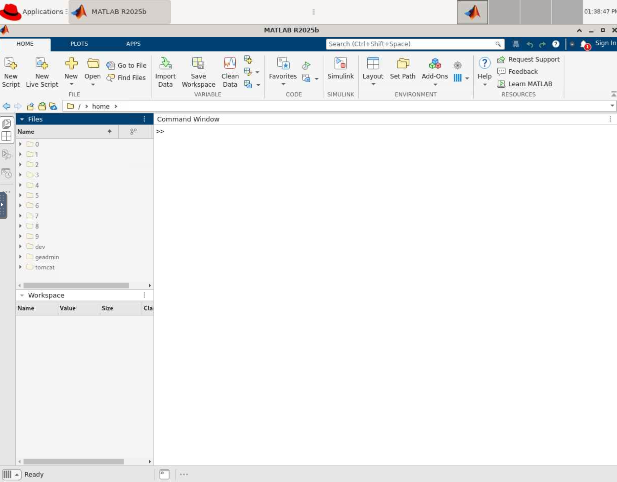Image resolution: width=617 pixels, height=482 pixels.
Task: Open the Import Data tool
Action: click(165, 64)
